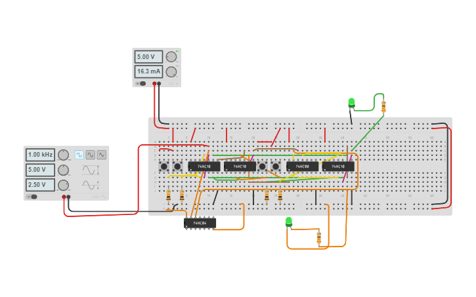This screenshot has width=476, height=297.
Task: Select the leftmost 74HC10 chip
Action: pos(204,167)
